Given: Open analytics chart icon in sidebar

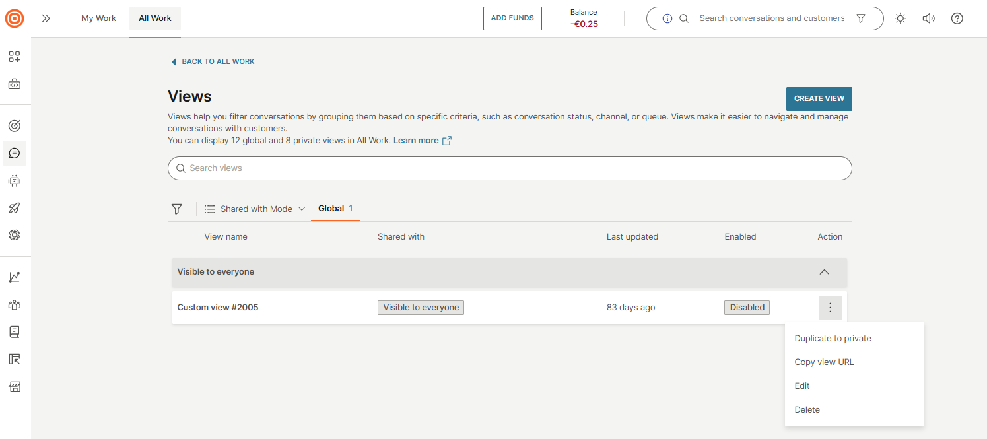Looking at the screenshot, I should (15, 277).
